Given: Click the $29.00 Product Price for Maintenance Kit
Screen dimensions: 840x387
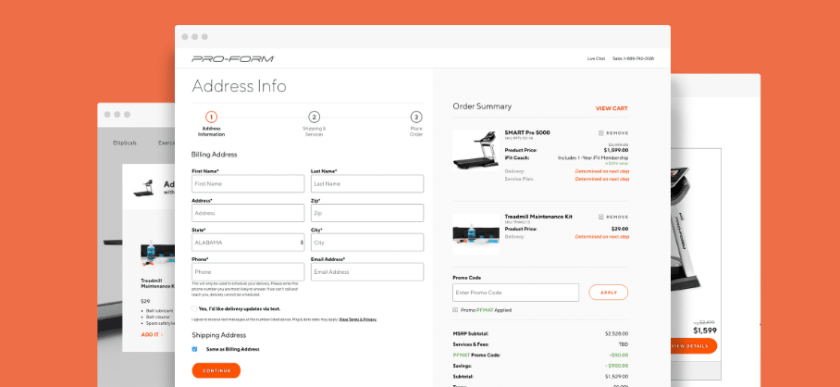Looking at the screenshot, I should [620, 229].
